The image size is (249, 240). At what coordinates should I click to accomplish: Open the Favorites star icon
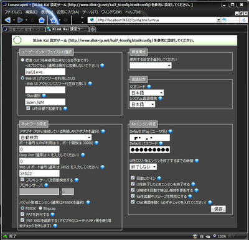coord(54,20)
